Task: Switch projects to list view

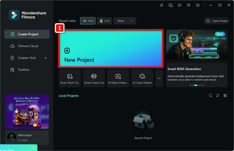Action: (225, 96)
